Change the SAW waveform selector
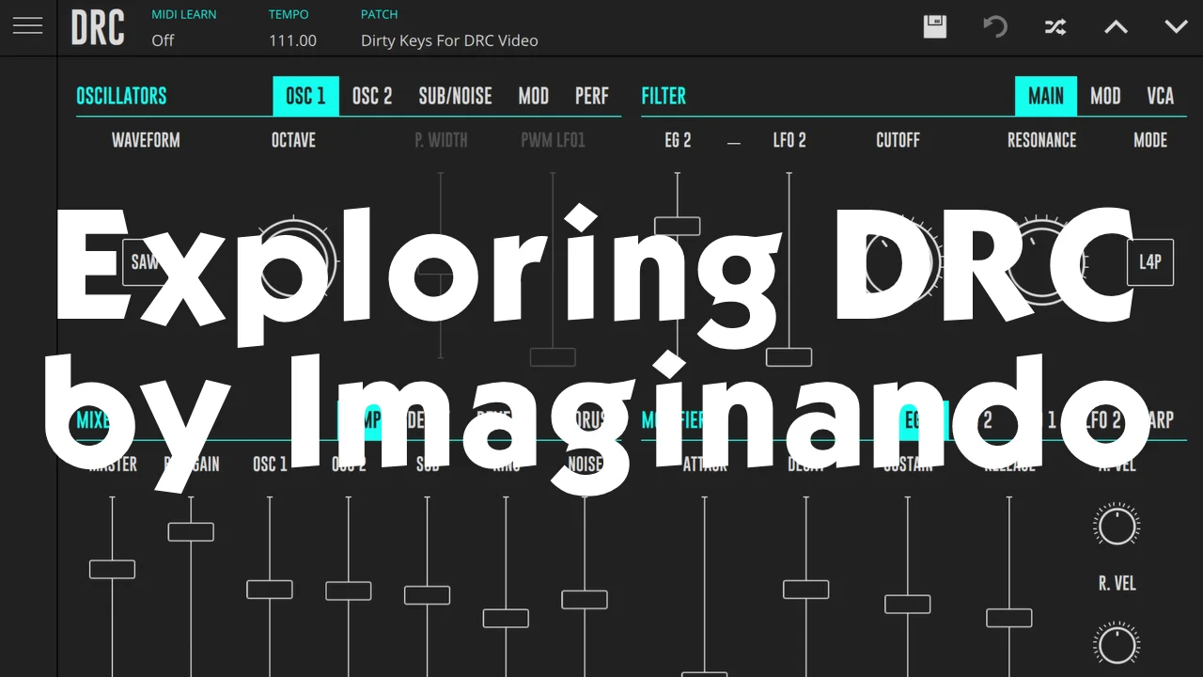 (x=144, y=262)
